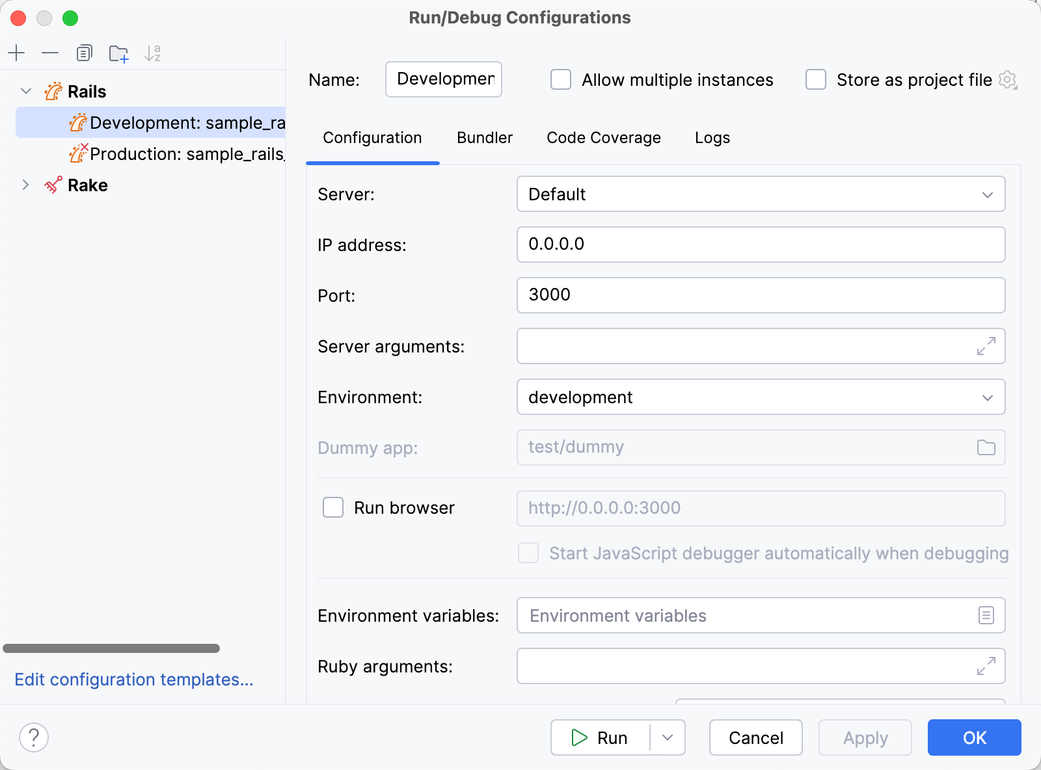Enable the Run browser option
The width and height of the screenshot is (1041, 770).
332,508
